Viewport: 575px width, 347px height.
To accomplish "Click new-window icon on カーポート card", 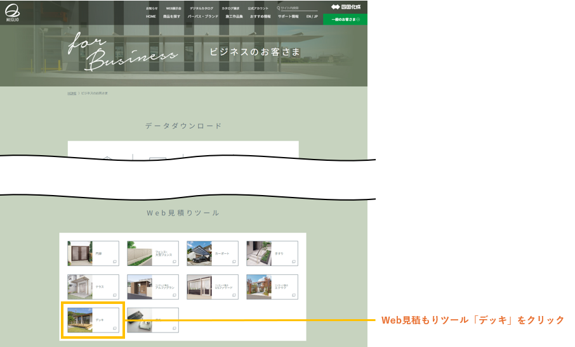I will coord(234,262).
